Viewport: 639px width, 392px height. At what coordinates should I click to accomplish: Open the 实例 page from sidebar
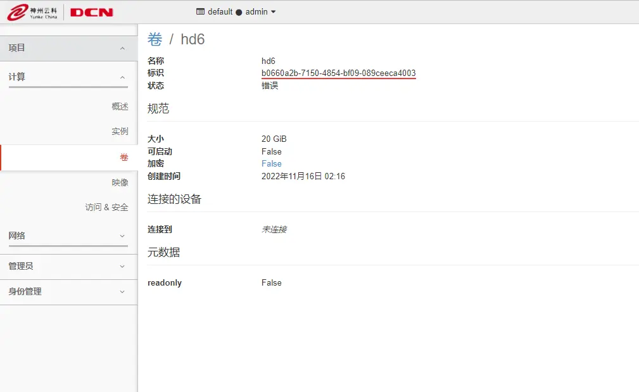coord(121,131)
